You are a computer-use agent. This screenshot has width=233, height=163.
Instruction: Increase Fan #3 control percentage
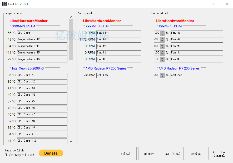162,45
